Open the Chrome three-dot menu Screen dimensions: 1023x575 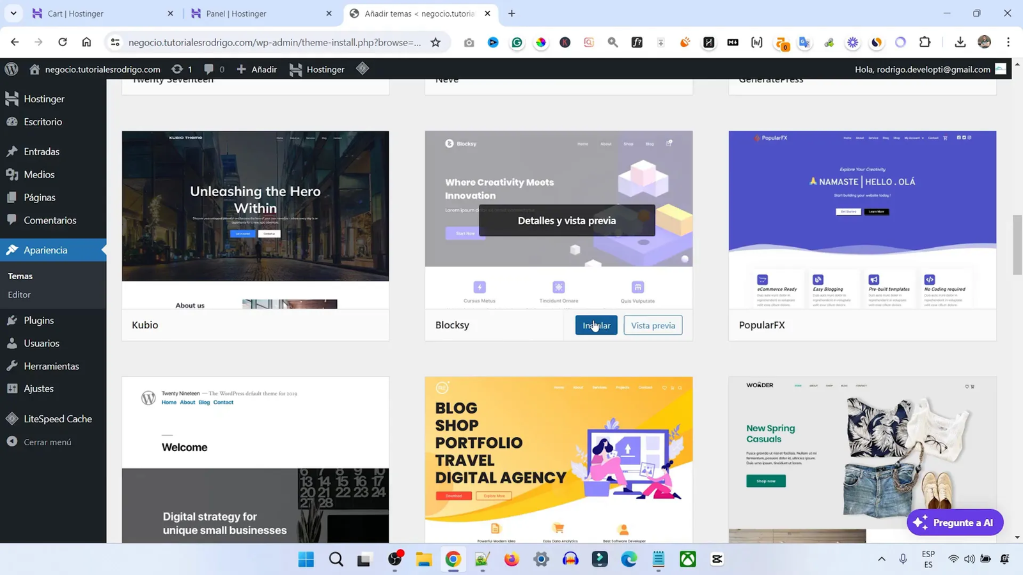1008,42
